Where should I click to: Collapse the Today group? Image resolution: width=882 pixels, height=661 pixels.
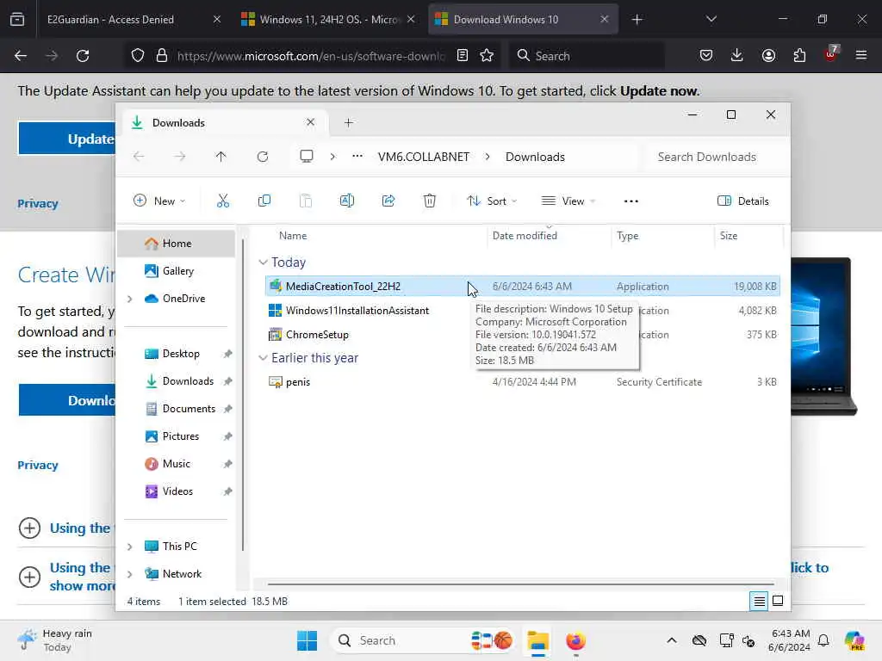263,263
